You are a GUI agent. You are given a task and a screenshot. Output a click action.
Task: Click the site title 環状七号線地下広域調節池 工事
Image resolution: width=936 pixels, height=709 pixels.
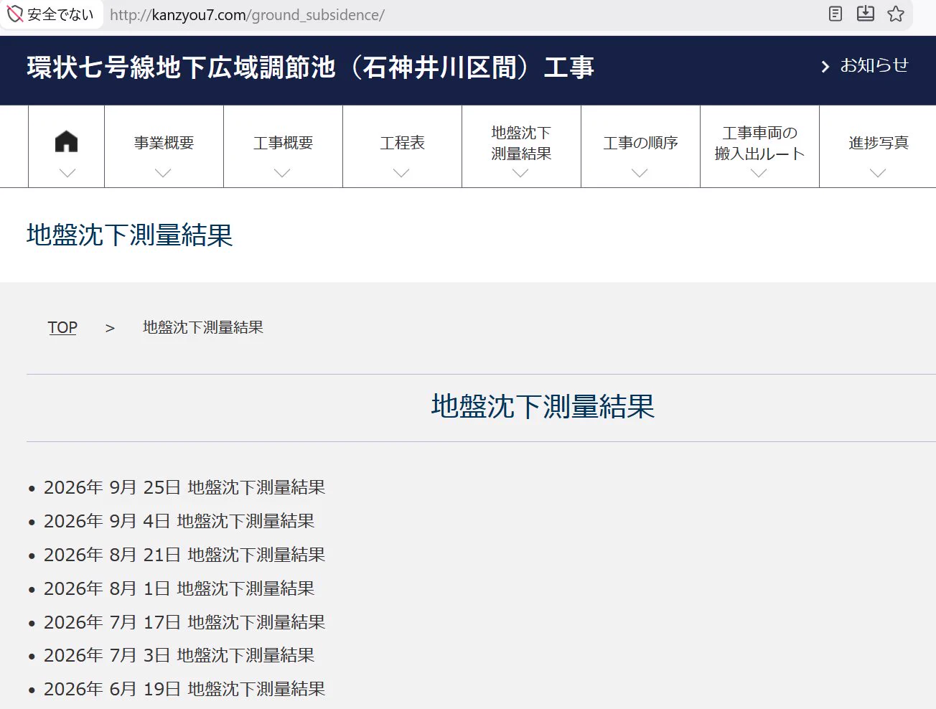coord(311,67)
